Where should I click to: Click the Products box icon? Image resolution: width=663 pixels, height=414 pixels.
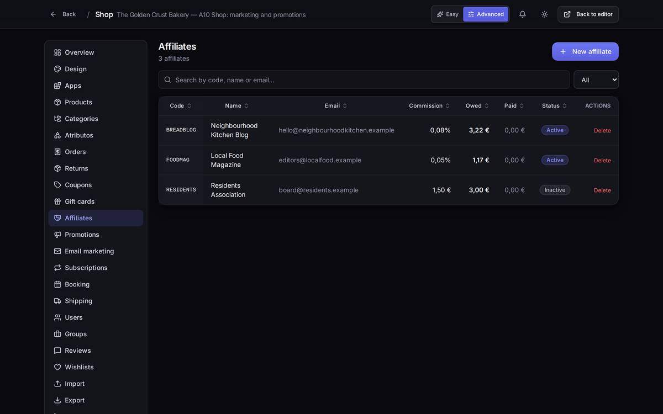click(57, 102)
